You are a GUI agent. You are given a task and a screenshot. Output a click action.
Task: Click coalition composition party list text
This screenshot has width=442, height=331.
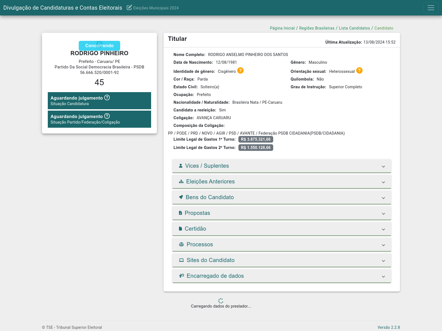pyautogui.click(x=256, y=133)
